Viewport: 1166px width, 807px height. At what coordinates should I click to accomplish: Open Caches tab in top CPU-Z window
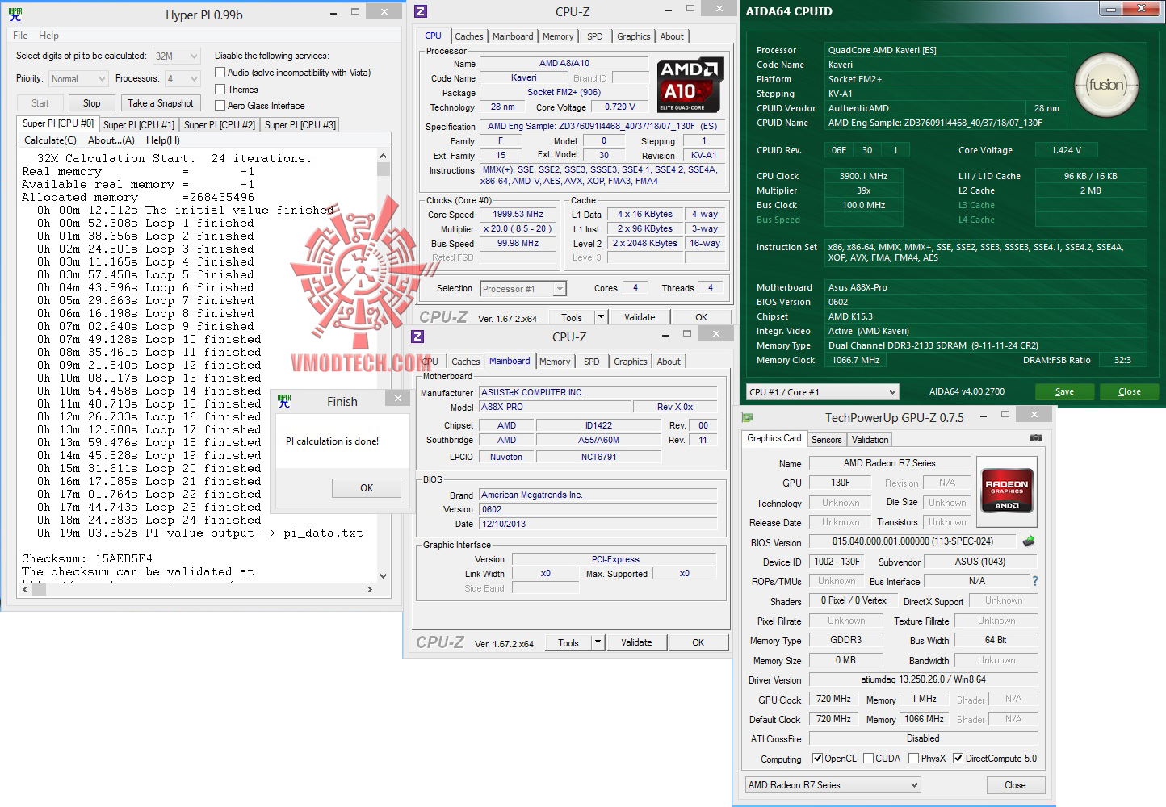pos(468,36)
